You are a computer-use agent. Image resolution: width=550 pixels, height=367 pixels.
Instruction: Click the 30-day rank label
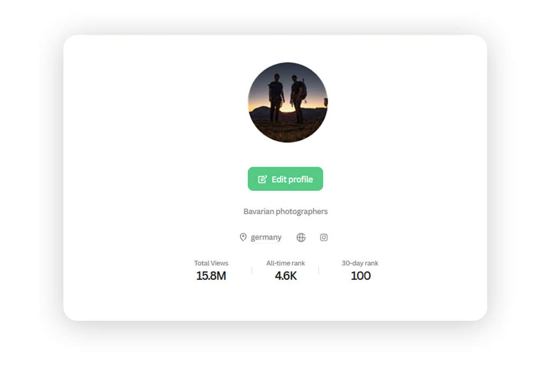click(360, 263)
